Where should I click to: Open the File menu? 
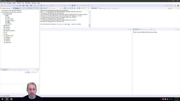tap(1, 3)
